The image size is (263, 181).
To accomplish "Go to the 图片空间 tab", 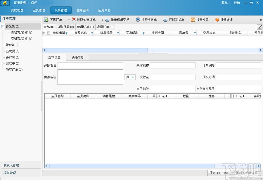I will pos(82,10).
